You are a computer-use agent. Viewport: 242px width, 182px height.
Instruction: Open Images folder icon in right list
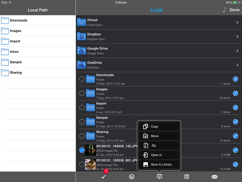[x=90, y=93]
